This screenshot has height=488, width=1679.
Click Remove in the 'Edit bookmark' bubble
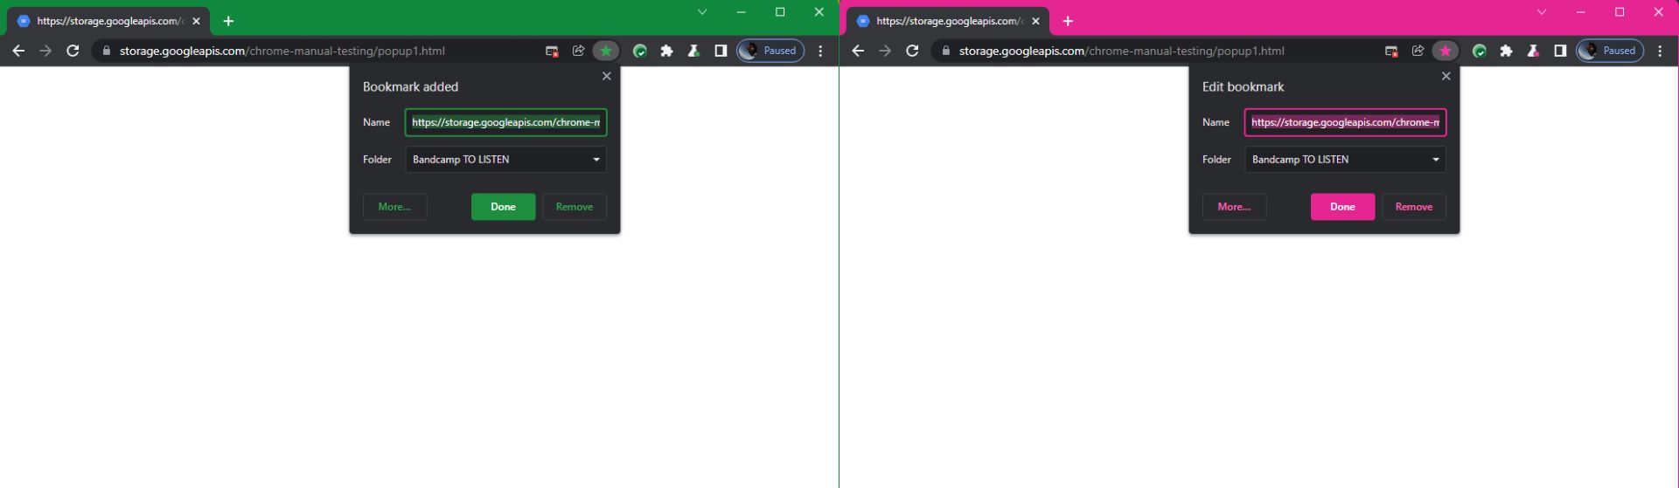[1414, 207]
